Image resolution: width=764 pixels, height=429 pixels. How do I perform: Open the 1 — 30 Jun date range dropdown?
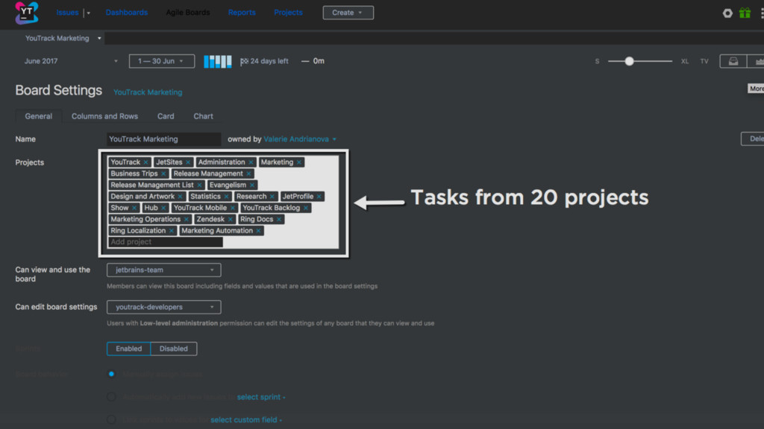(162, 61)
